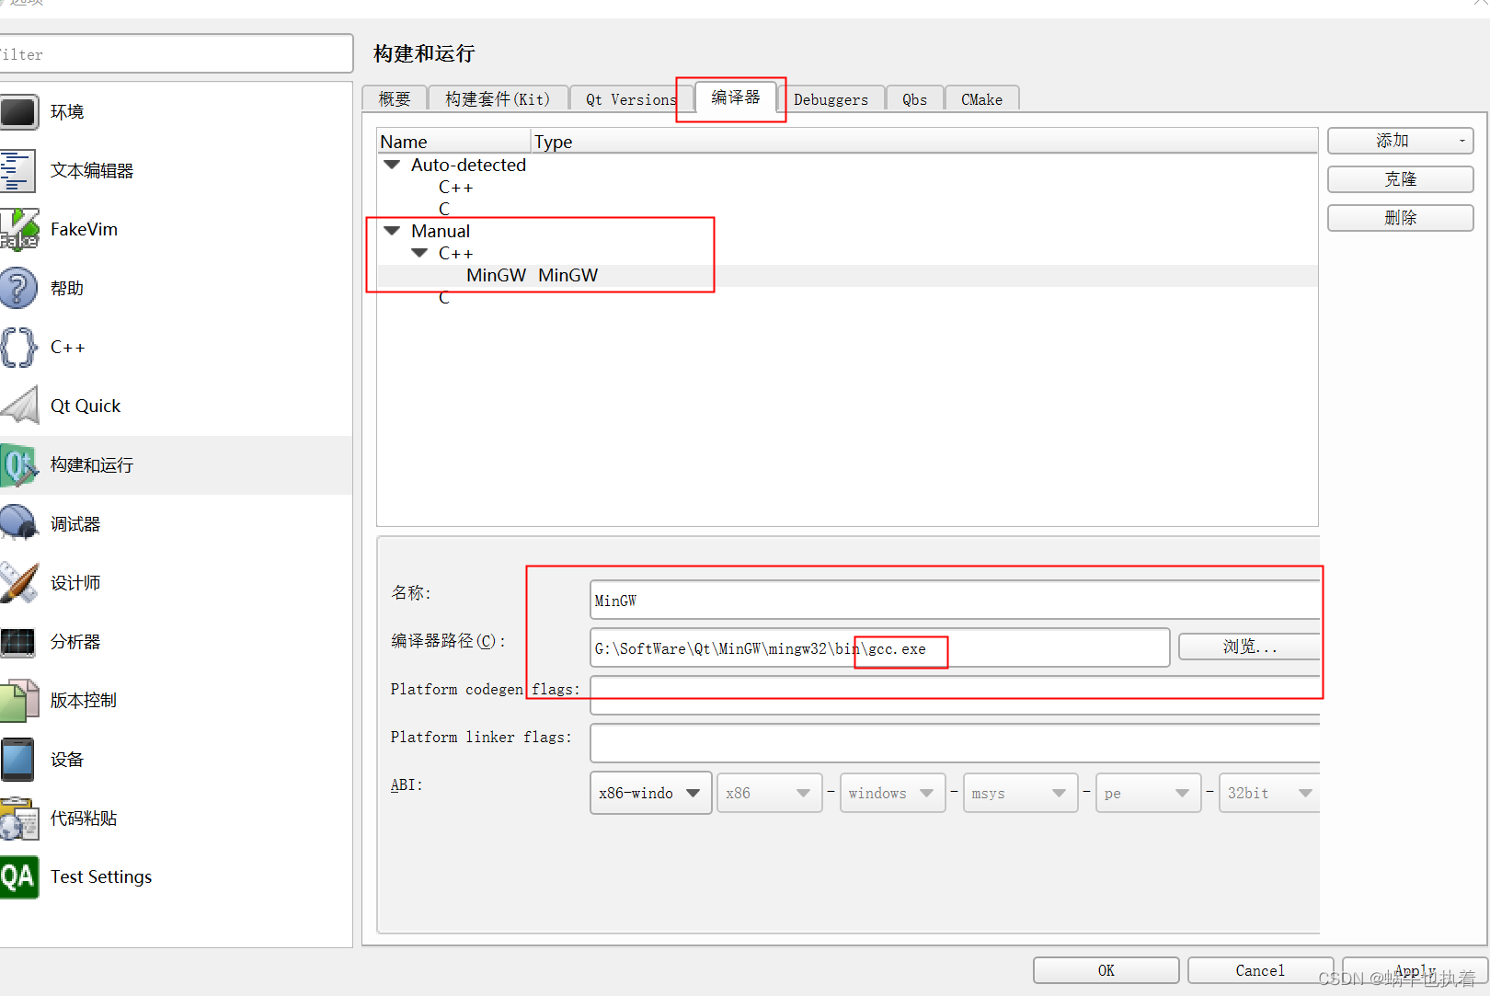Switch to the Debuggers tab
This screenshot has height=996, width=1490.
click(831, 99)
